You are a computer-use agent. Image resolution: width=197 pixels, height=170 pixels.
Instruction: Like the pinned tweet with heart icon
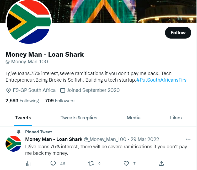click(x=126, y=164)
